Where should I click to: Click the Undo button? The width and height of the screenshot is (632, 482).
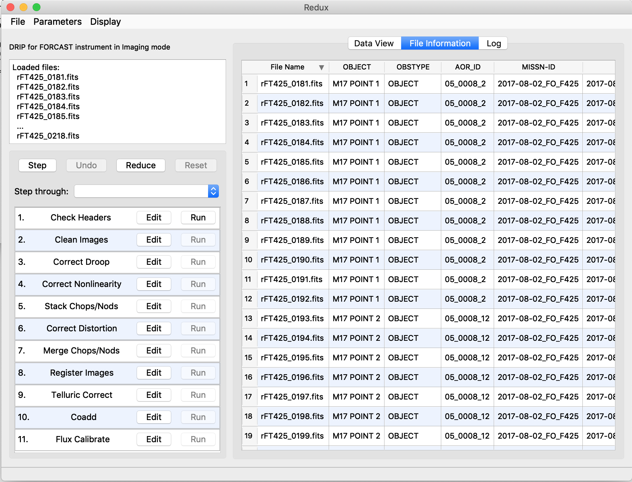pyautogui.click(x=86, y=165)
